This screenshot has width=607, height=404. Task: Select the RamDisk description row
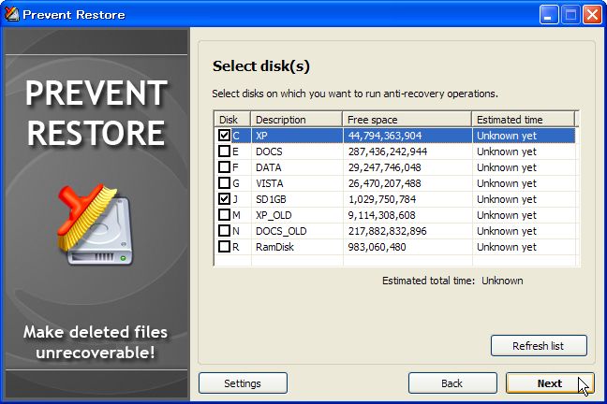click(297, 247)
